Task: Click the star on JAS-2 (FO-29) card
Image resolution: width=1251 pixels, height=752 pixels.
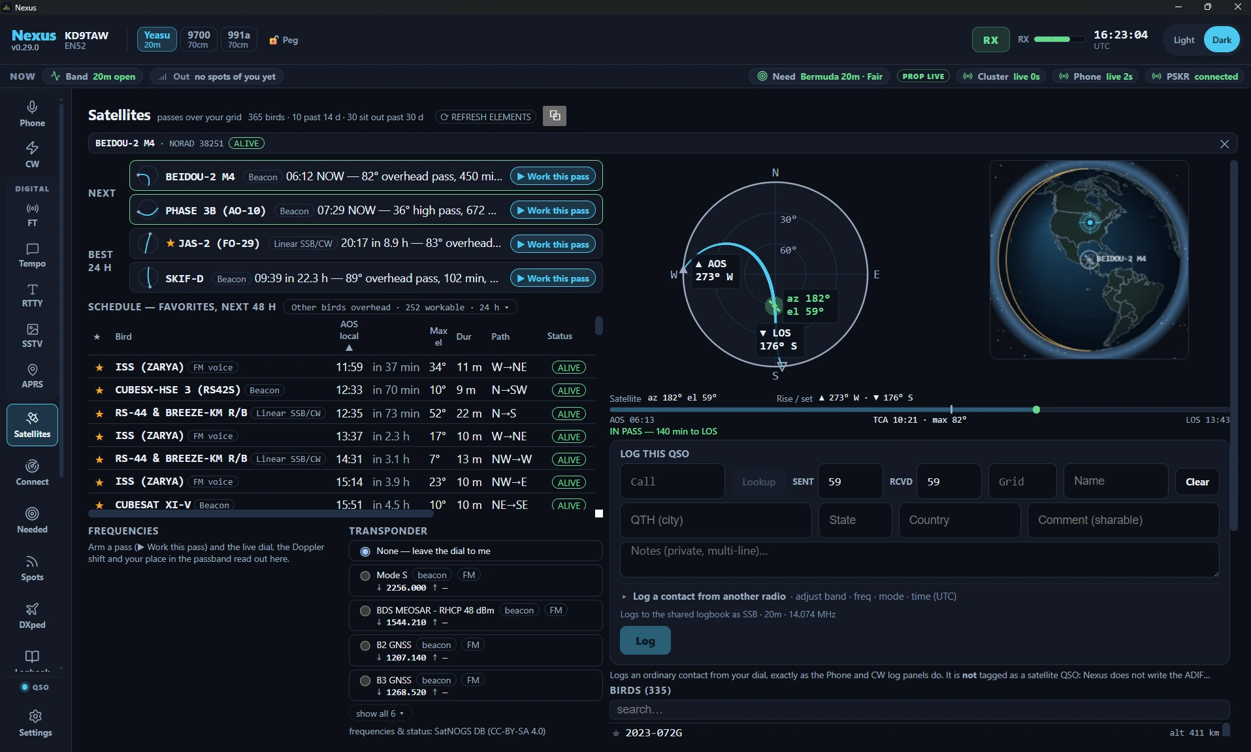Action: point(171,244)
